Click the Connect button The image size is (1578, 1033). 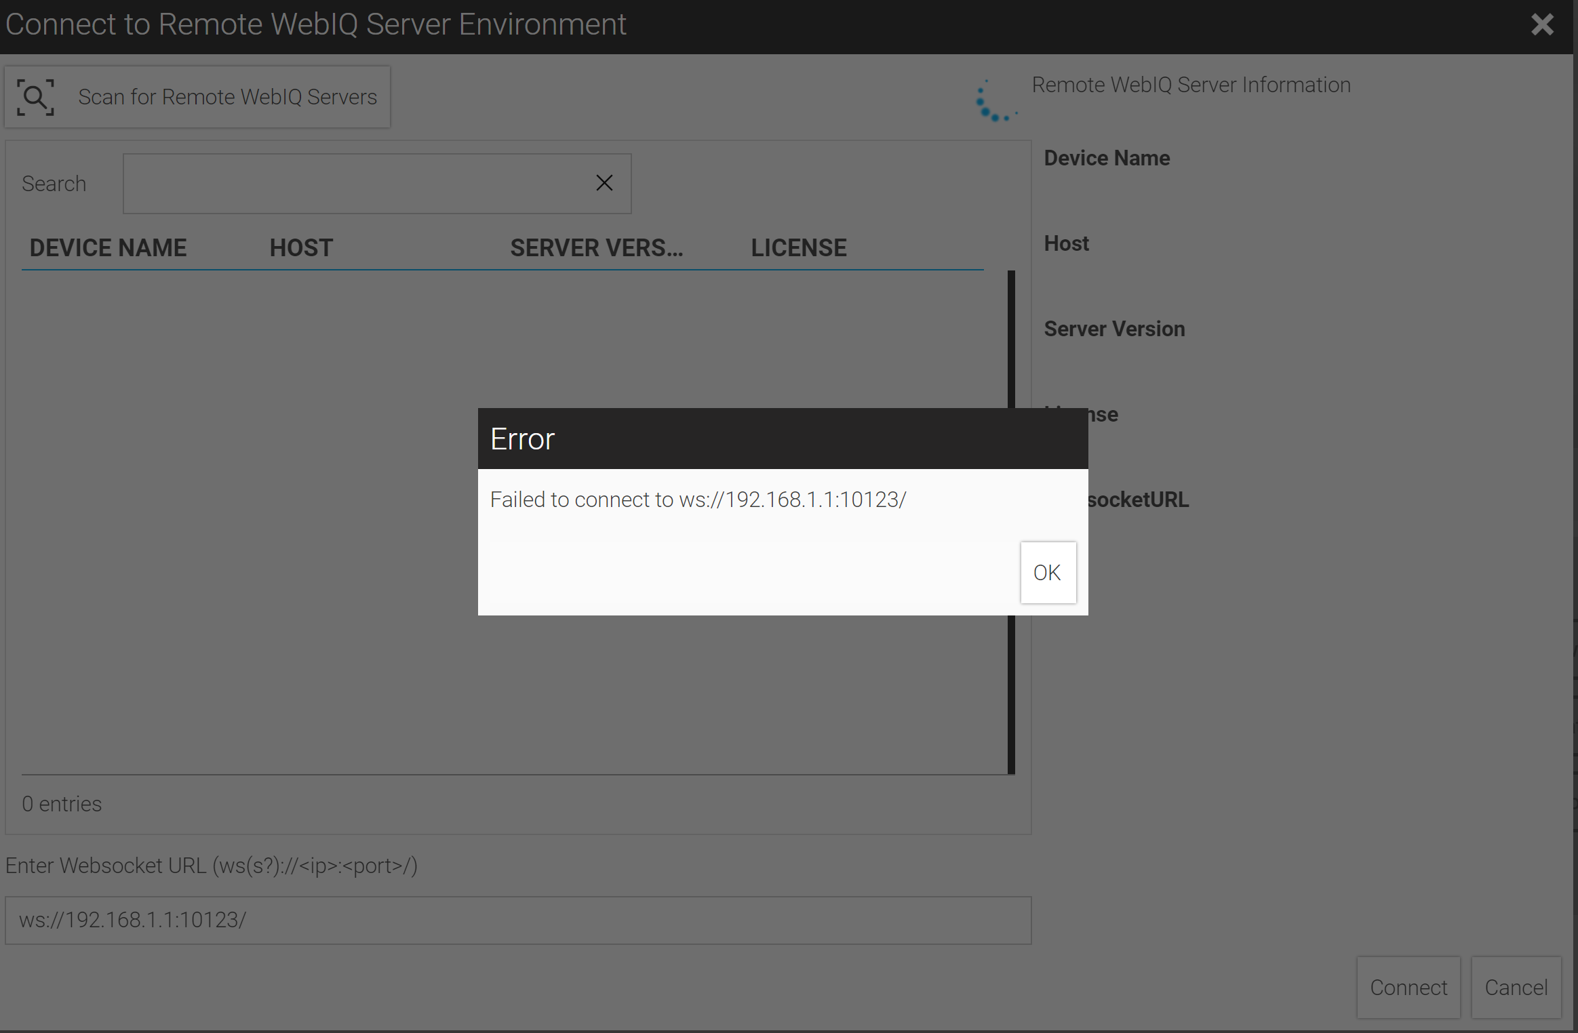(1408, 988)
